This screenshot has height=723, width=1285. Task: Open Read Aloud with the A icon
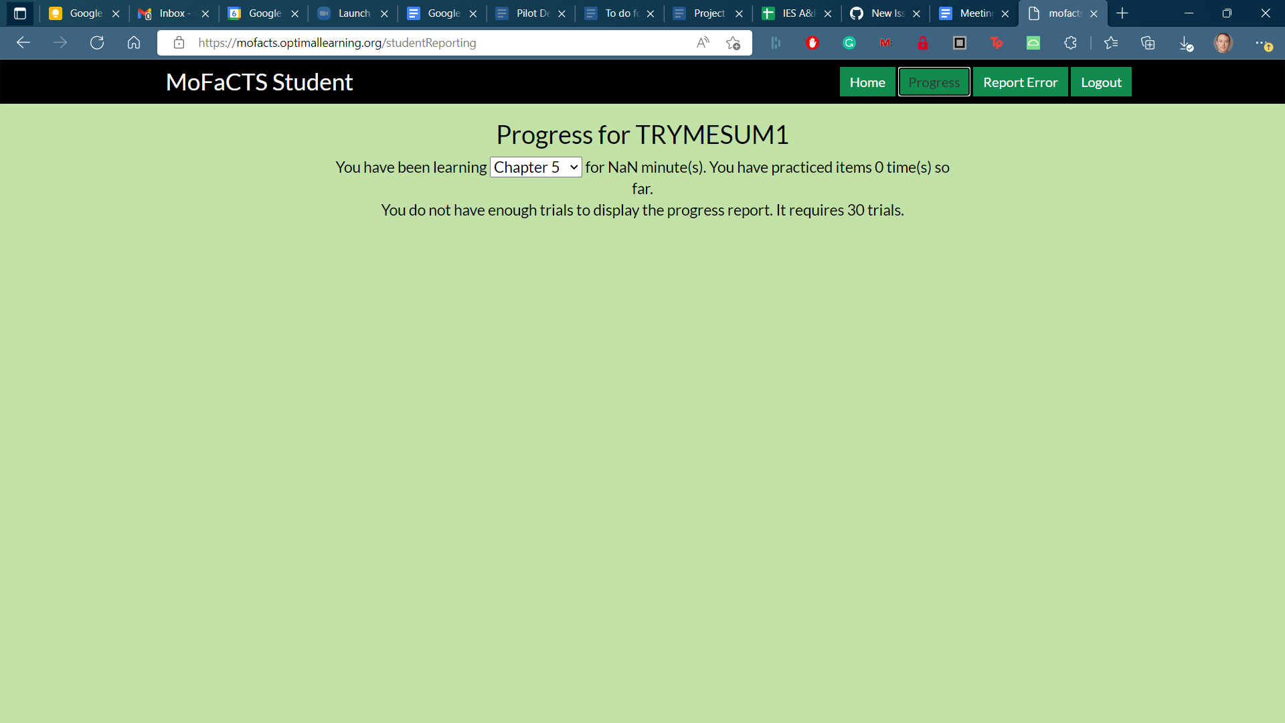(x=703, y=42)
